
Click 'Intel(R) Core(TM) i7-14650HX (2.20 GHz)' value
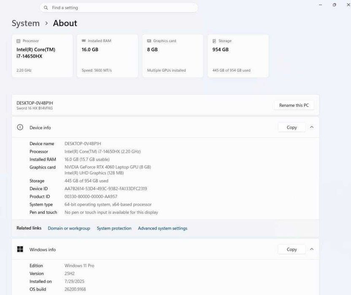point(103,151)
